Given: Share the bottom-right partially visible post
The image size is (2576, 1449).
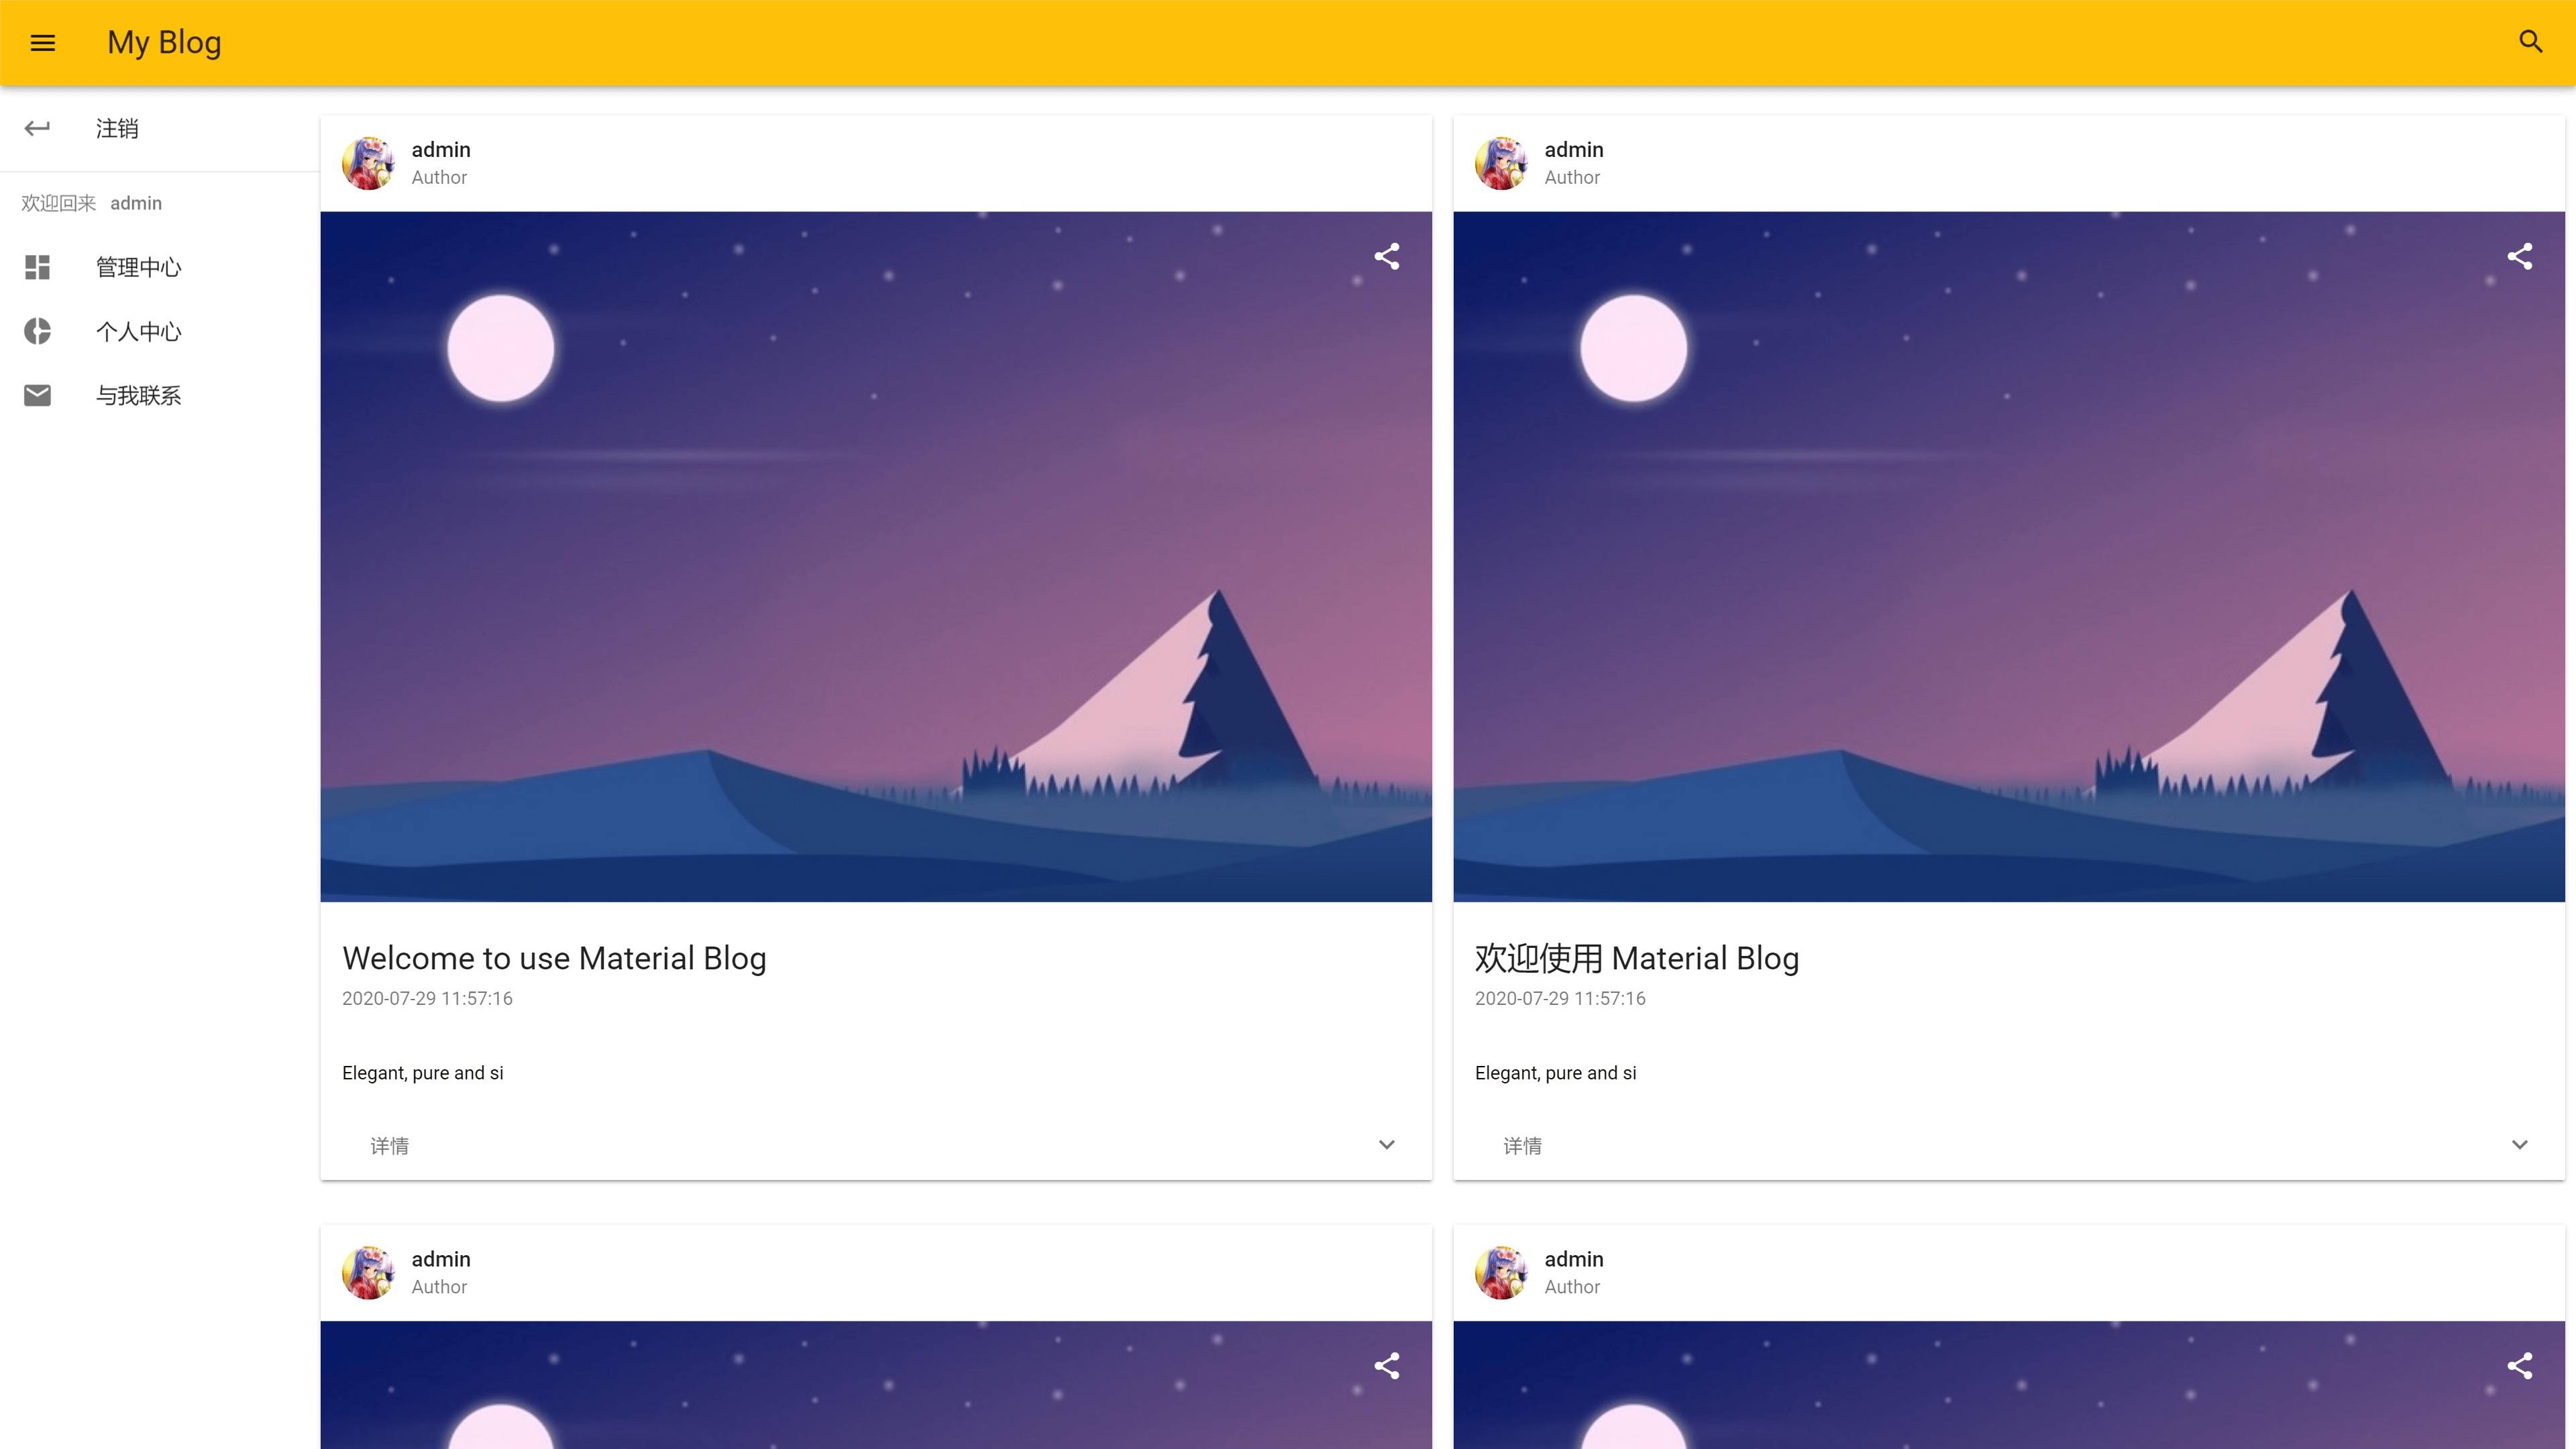Looking at the screenshot, I should [2519, 1366].
